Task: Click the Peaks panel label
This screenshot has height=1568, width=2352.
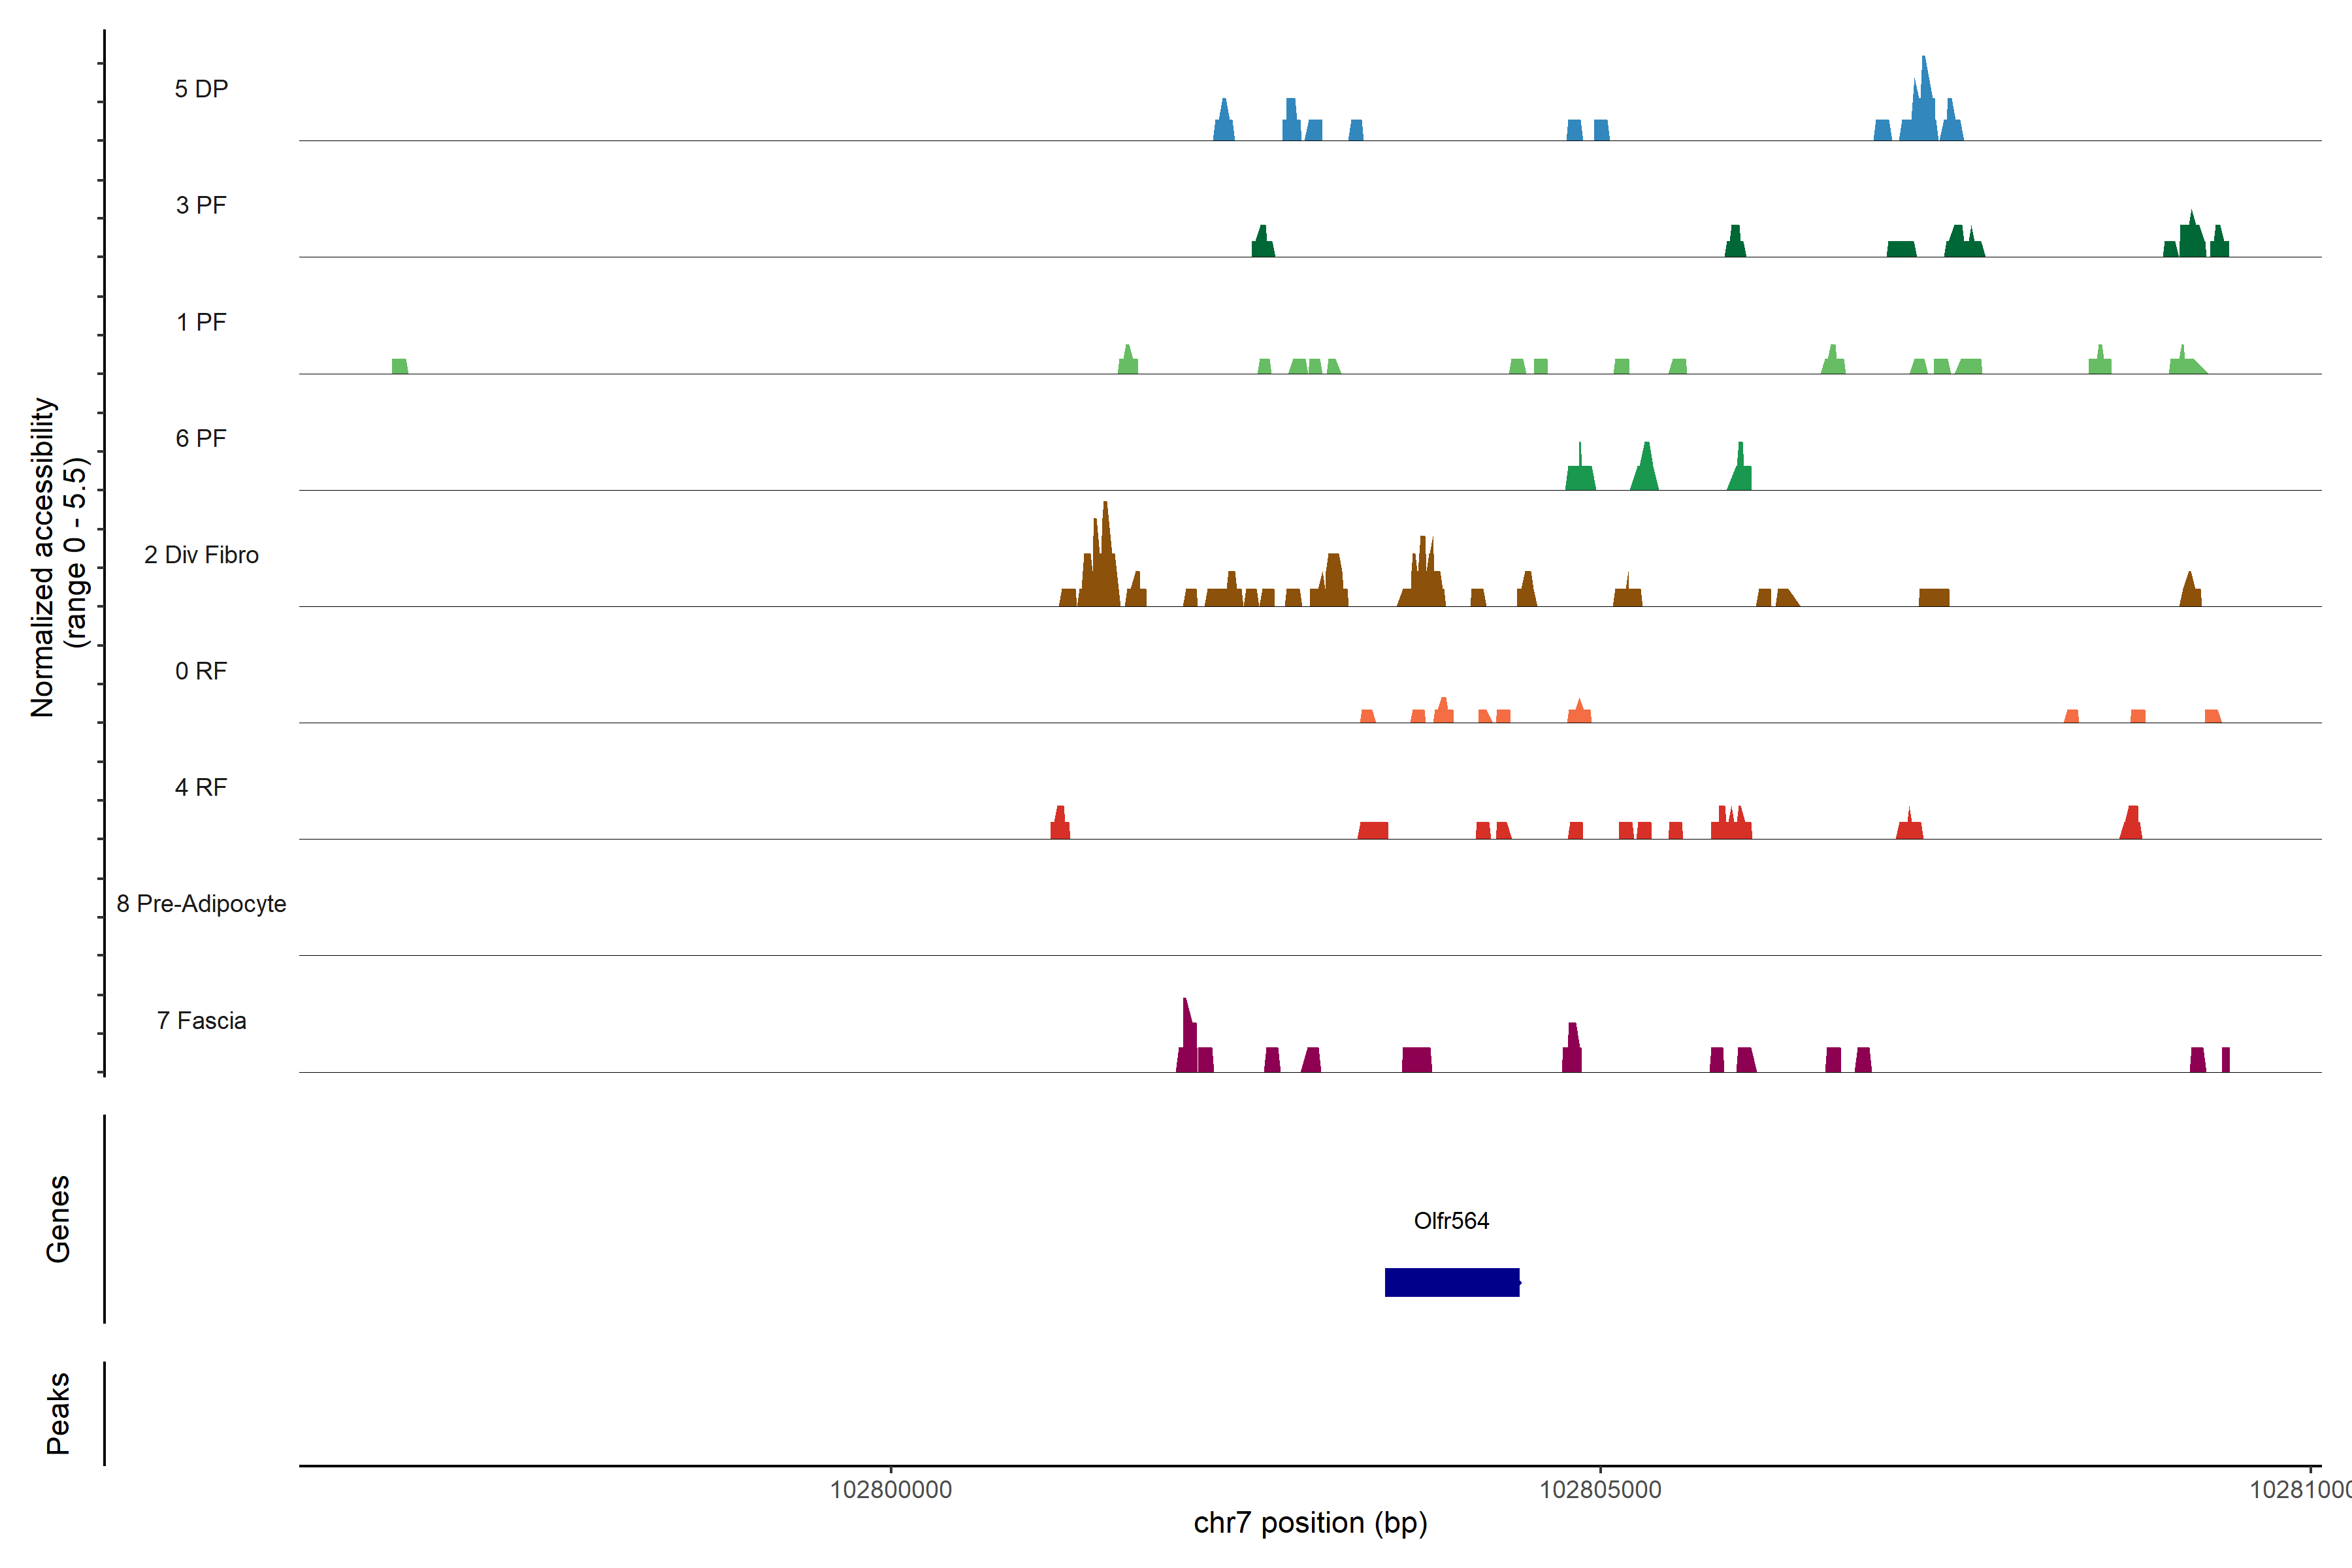Action: coord(58,1413)
